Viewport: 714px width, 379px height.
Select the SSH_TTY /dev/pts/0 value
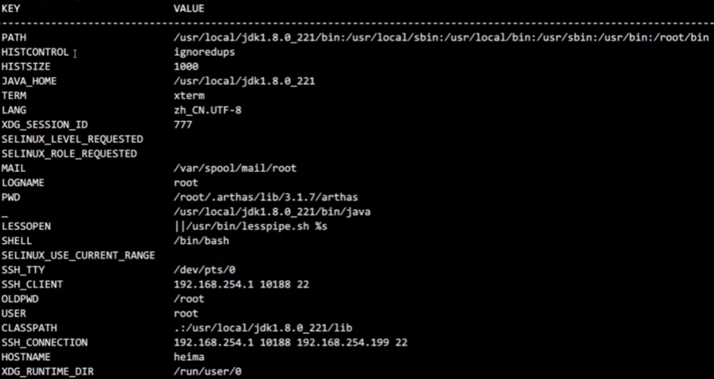[204, 270]
